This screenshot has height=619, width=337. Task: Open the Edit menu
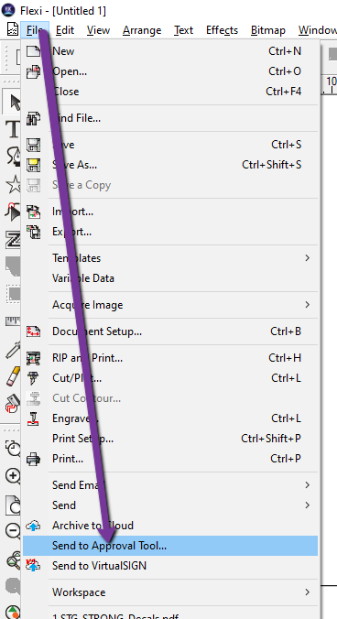[65, 30]
